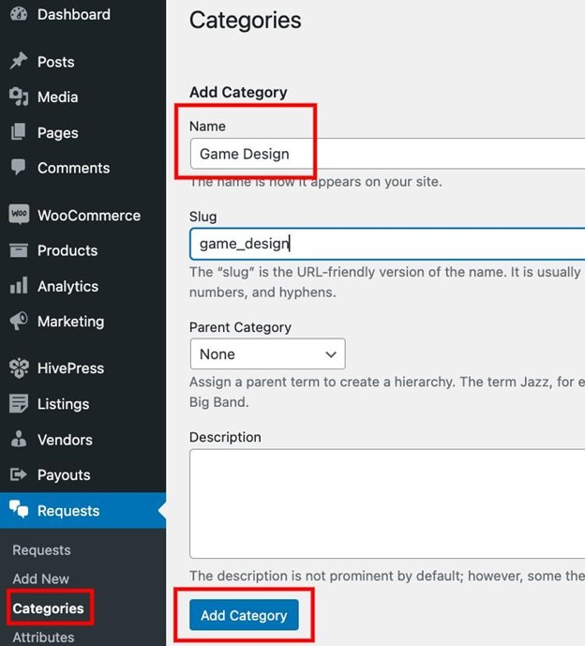Click inside the Description text area
The width and height of the screenshot is (585, 646).
tap(388, 503)
